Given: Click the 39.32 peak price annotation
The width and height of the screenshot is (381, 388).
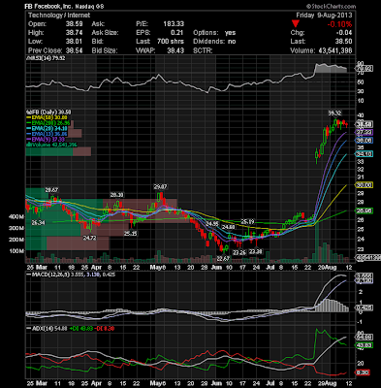Looking at the screenshot, I should pos(334,113).
